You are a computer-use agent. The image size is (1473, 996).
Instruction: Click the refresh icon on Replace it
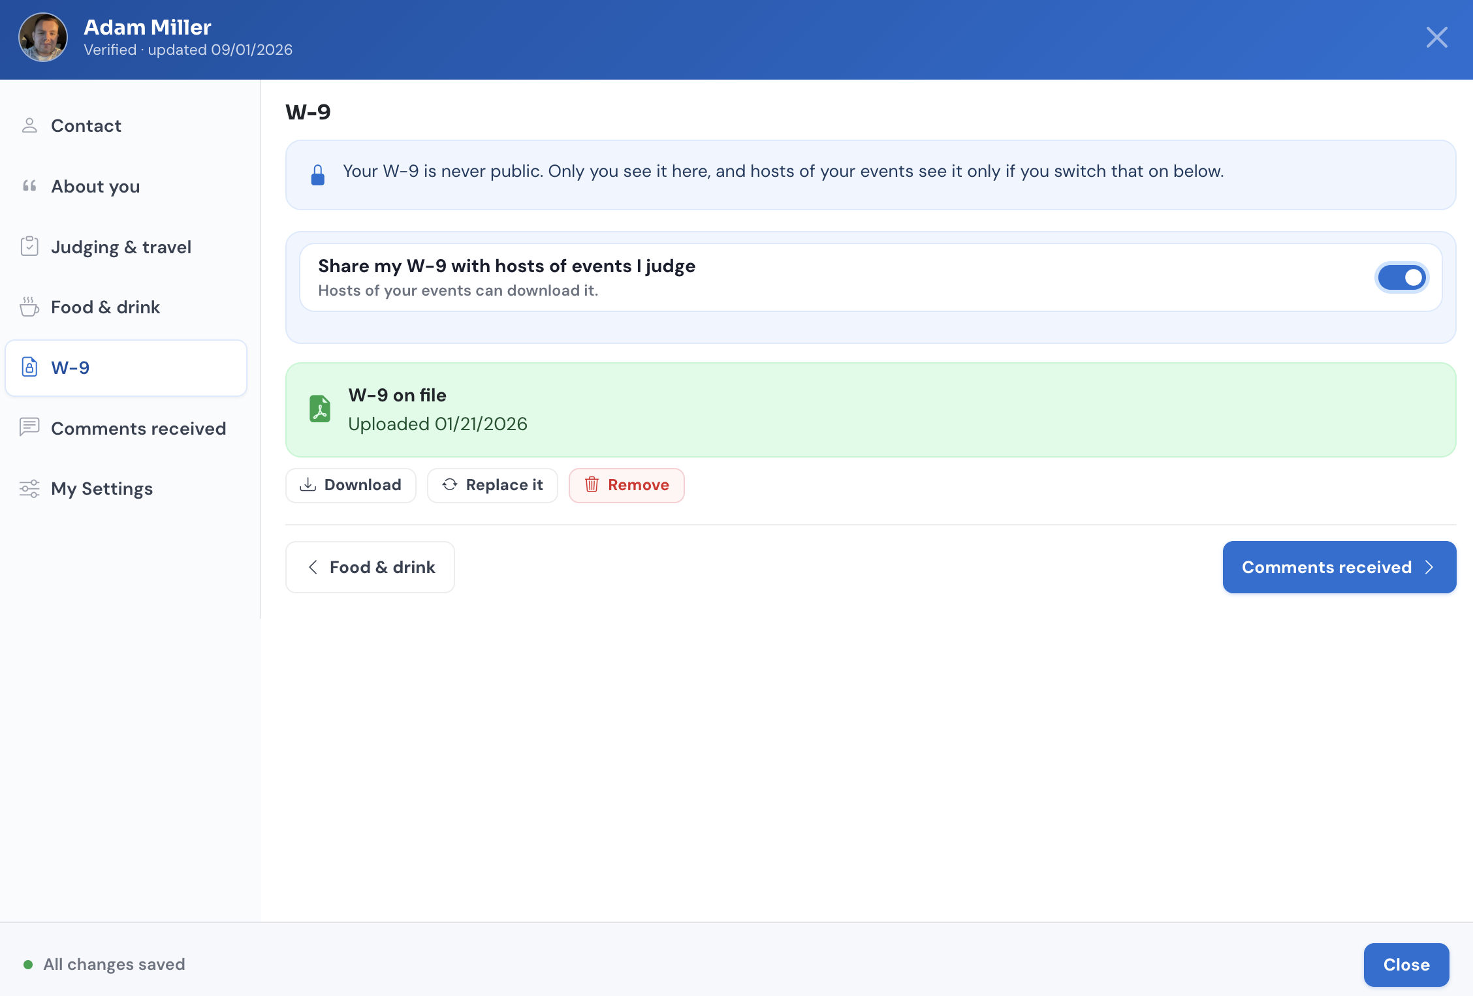[x=450, y=484]
